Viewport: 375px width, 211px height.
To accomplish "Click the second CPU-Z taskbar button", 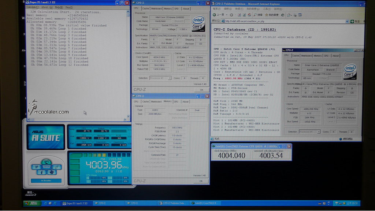I will point(141,203).
